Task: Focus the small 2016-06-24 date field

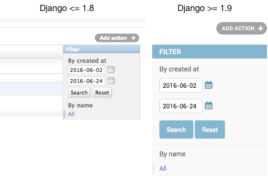Action: [87, 81]
